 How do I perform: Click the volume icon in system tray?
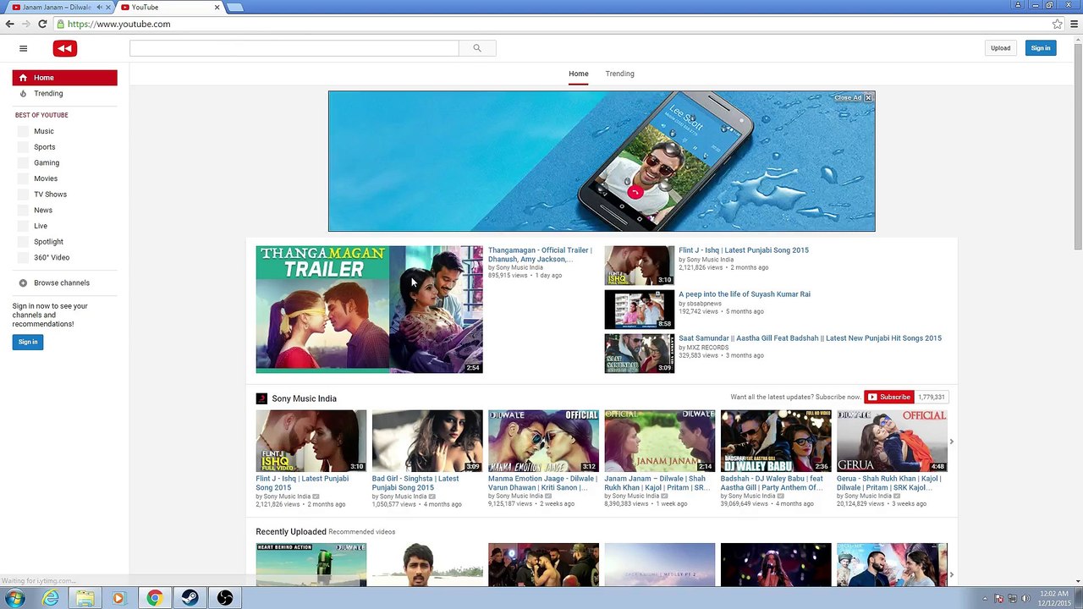[1025, 598]
